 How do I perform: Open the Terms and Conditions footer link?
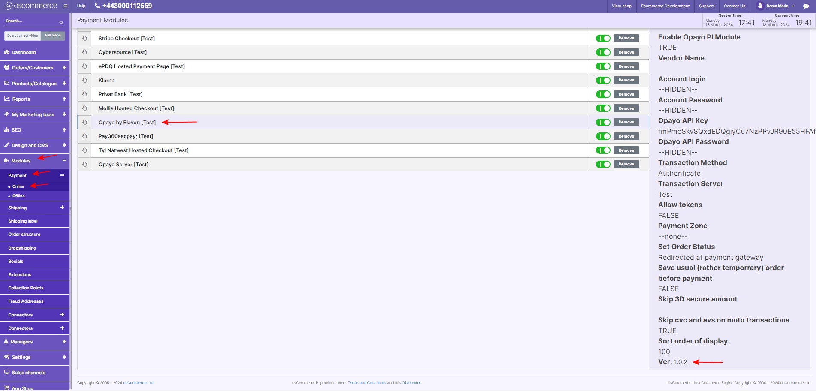coord(367,383)
